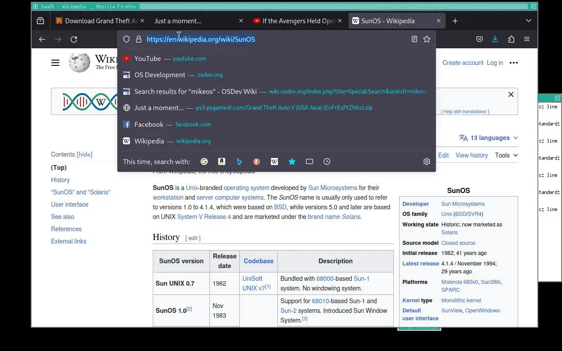
Task: Edit the History section
Action: point(193,238)
